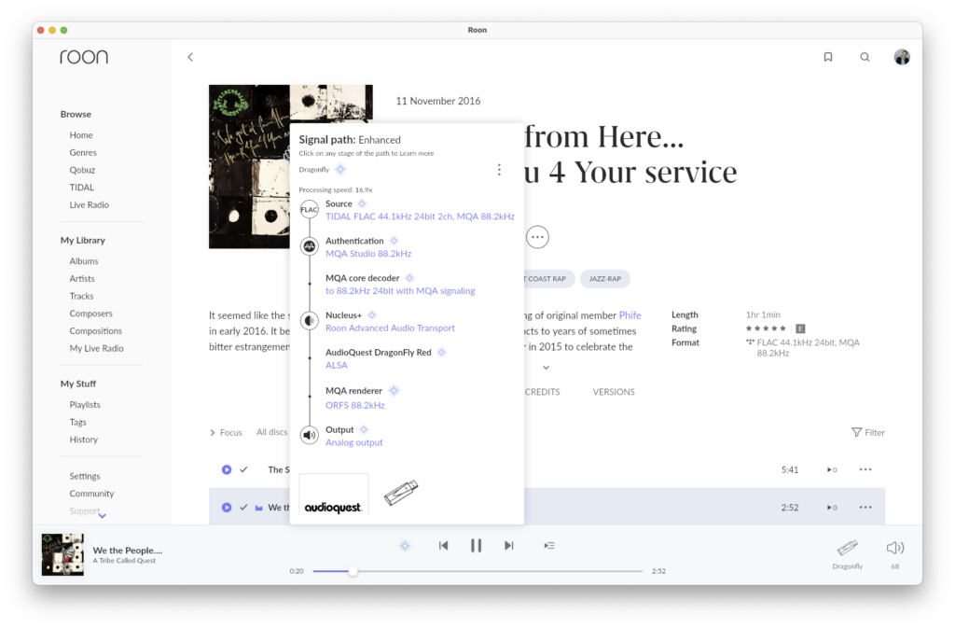
Task: Open search with the magnifier icon
Action: point(865,57)
